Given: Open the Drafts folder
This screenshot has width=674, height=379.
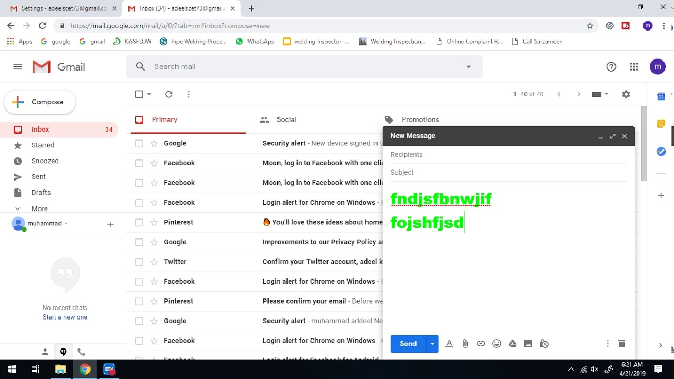Looking at the screenshot, I should click(x=41, y=193).
